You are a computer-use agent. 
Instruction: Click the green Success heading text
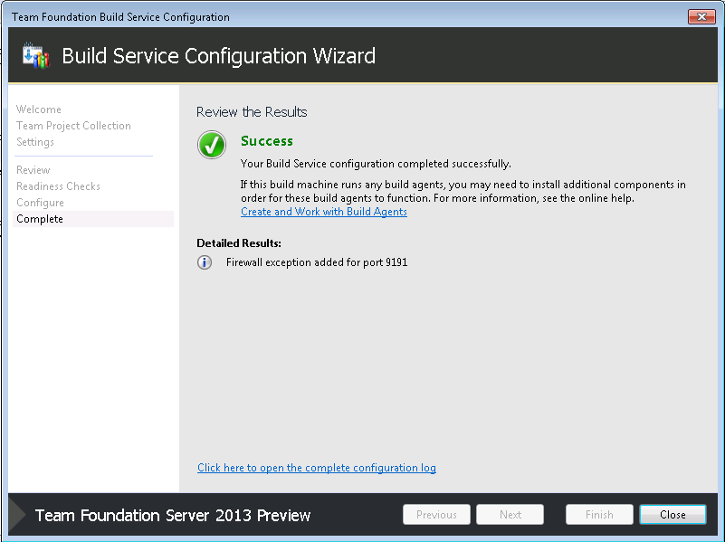(x=267, y=141)
